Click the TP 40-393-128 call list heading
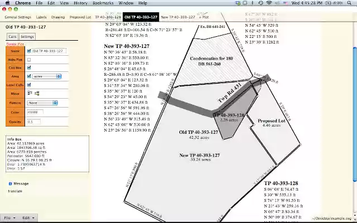357x223 pixels. pyautogui.click(x=281, y=183)
